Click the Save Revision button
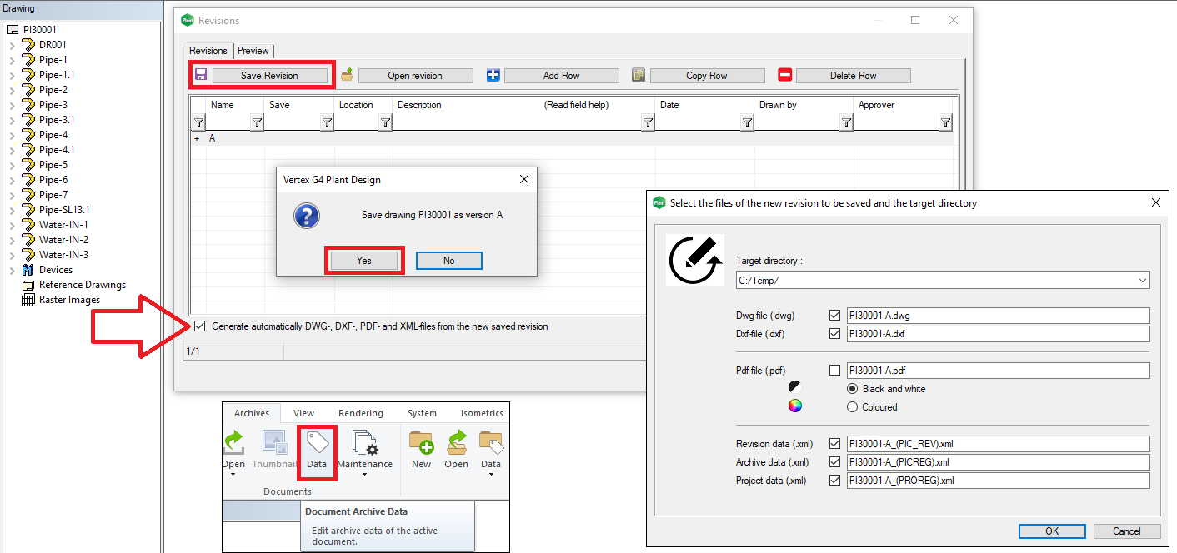Screen dimensions: 1177x553 click(x=269, y=76)
